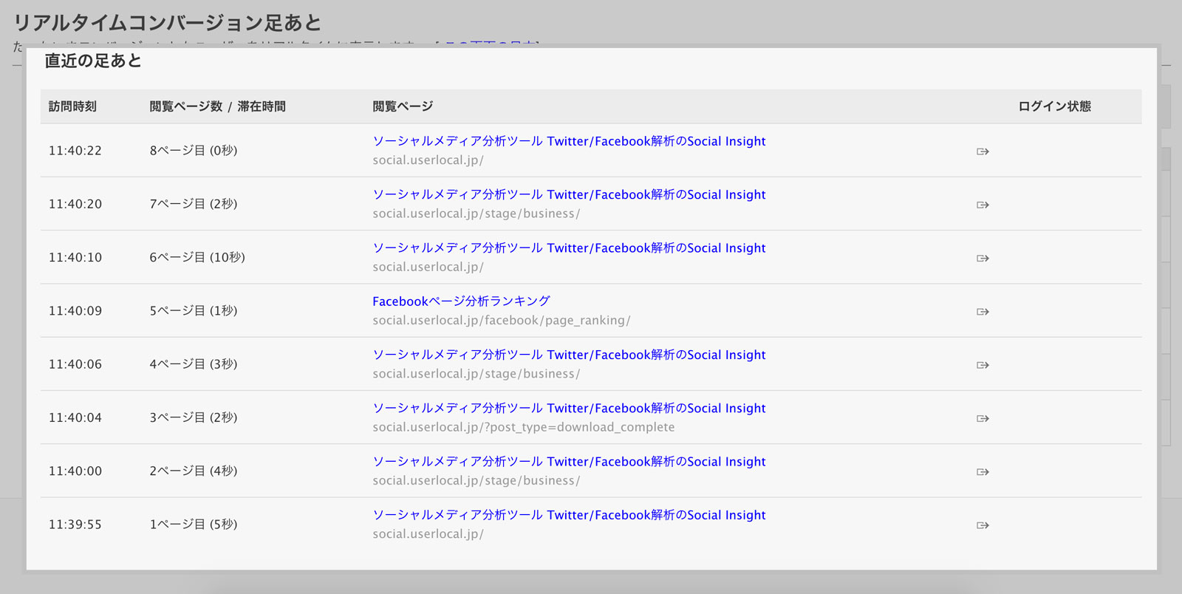Click the リアルタイムコンバージョン足あと page title

pos(168,23)
